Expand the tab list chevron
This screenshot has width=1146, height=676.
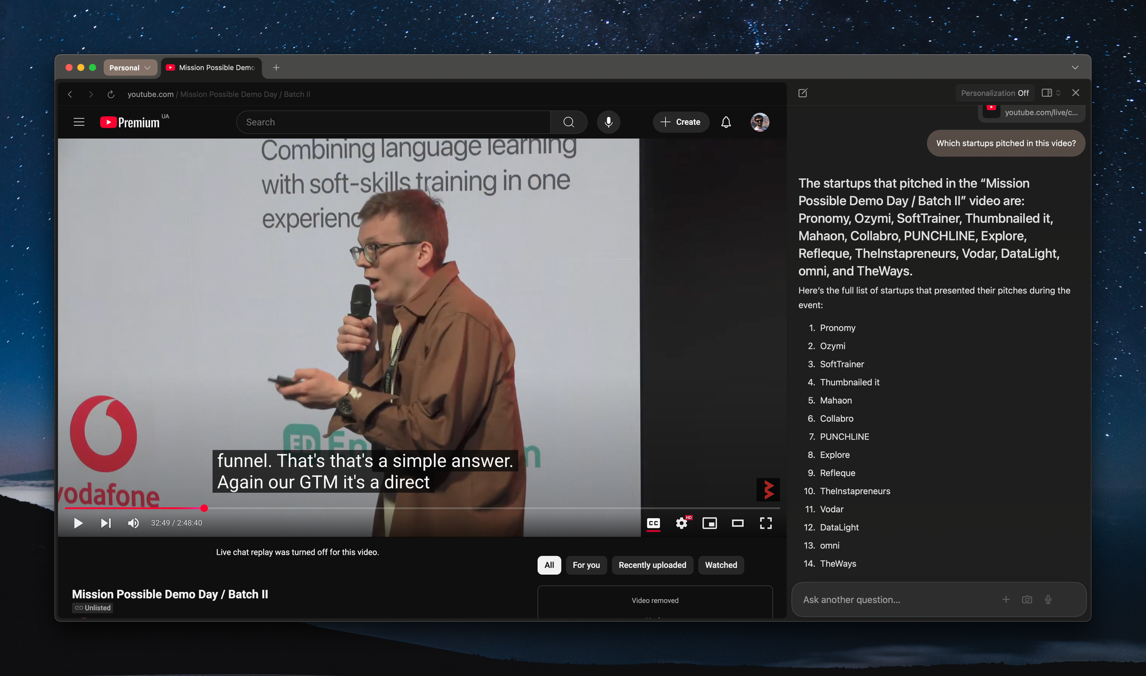[1075, 68]
